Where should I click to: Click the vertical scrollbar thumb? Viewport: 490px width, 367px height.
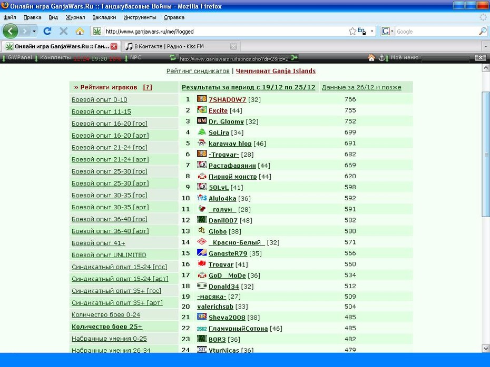pos(486,155)
